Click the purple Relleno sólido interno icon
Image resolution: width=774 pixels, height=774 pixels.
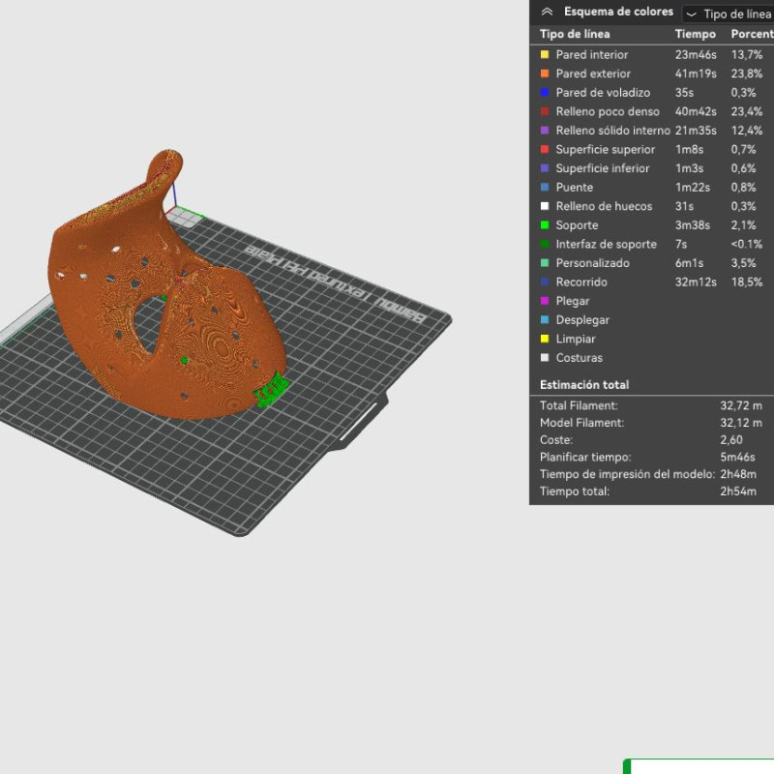(x=545, y=131)
